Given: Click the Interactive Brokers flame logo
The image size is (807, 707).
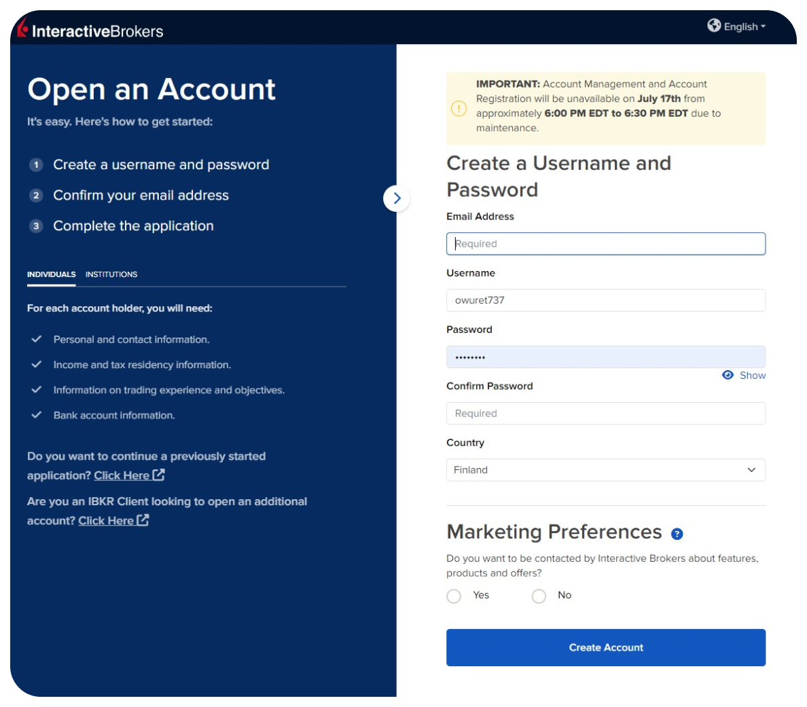Looking at the screenshot, I should (22, 27).
